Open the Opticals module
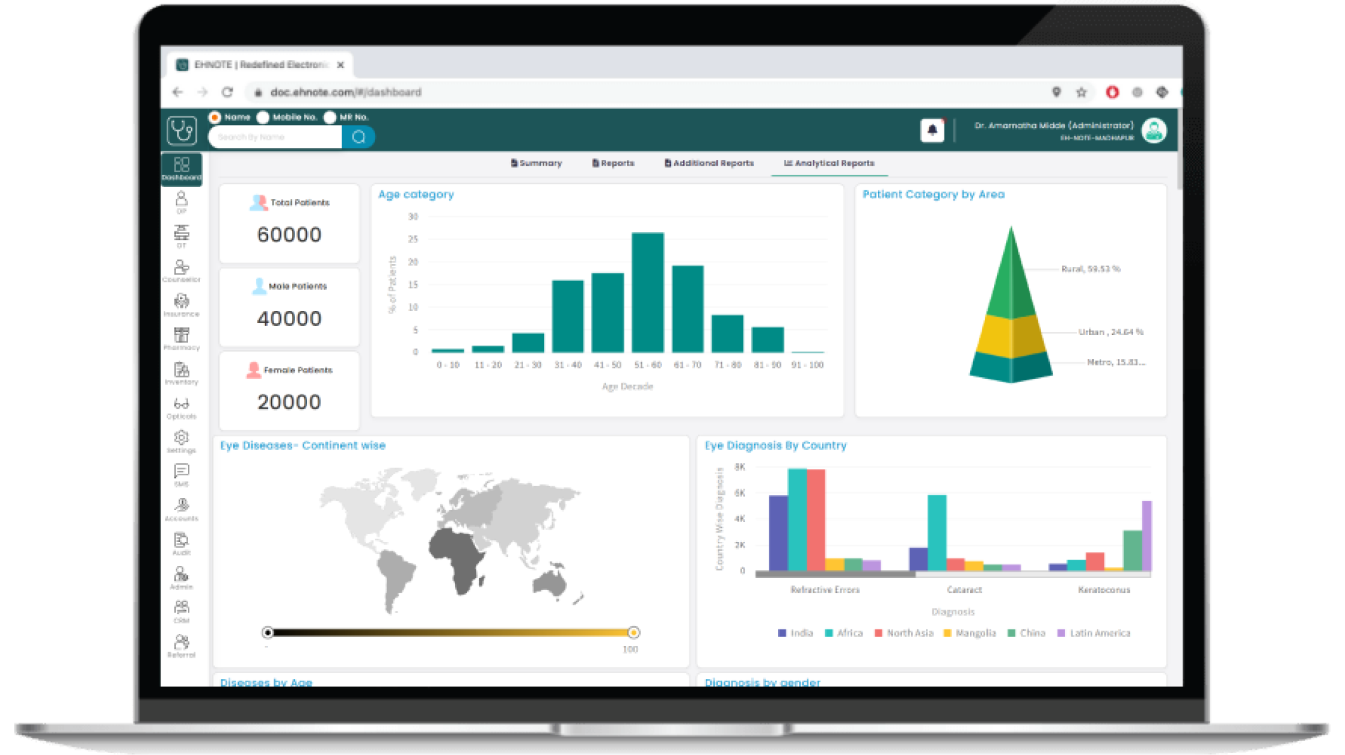 click(182, 407)
